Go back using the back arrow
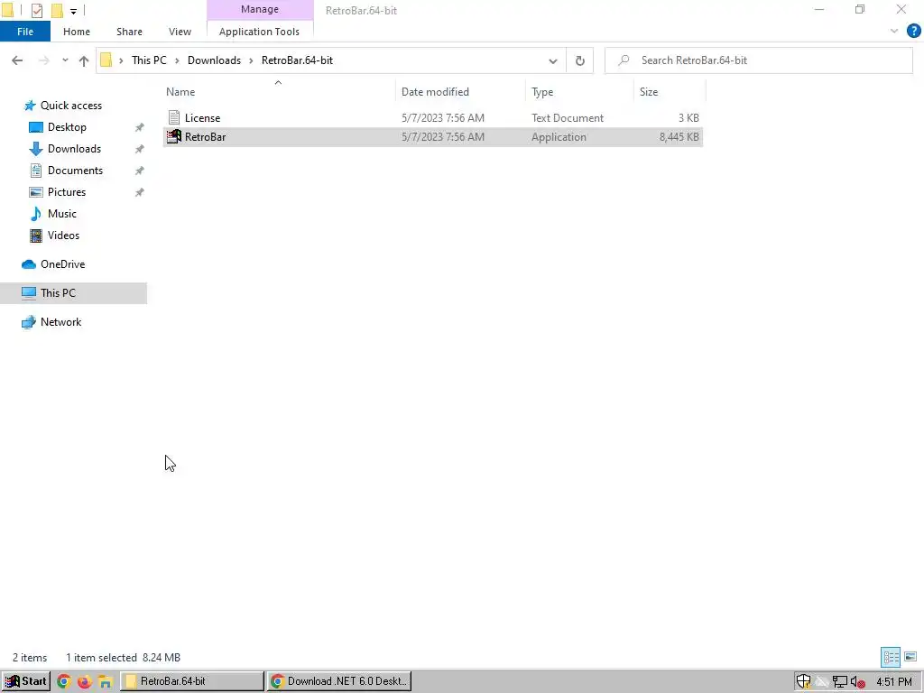The image size is (924, 693). tap(17, 60)
